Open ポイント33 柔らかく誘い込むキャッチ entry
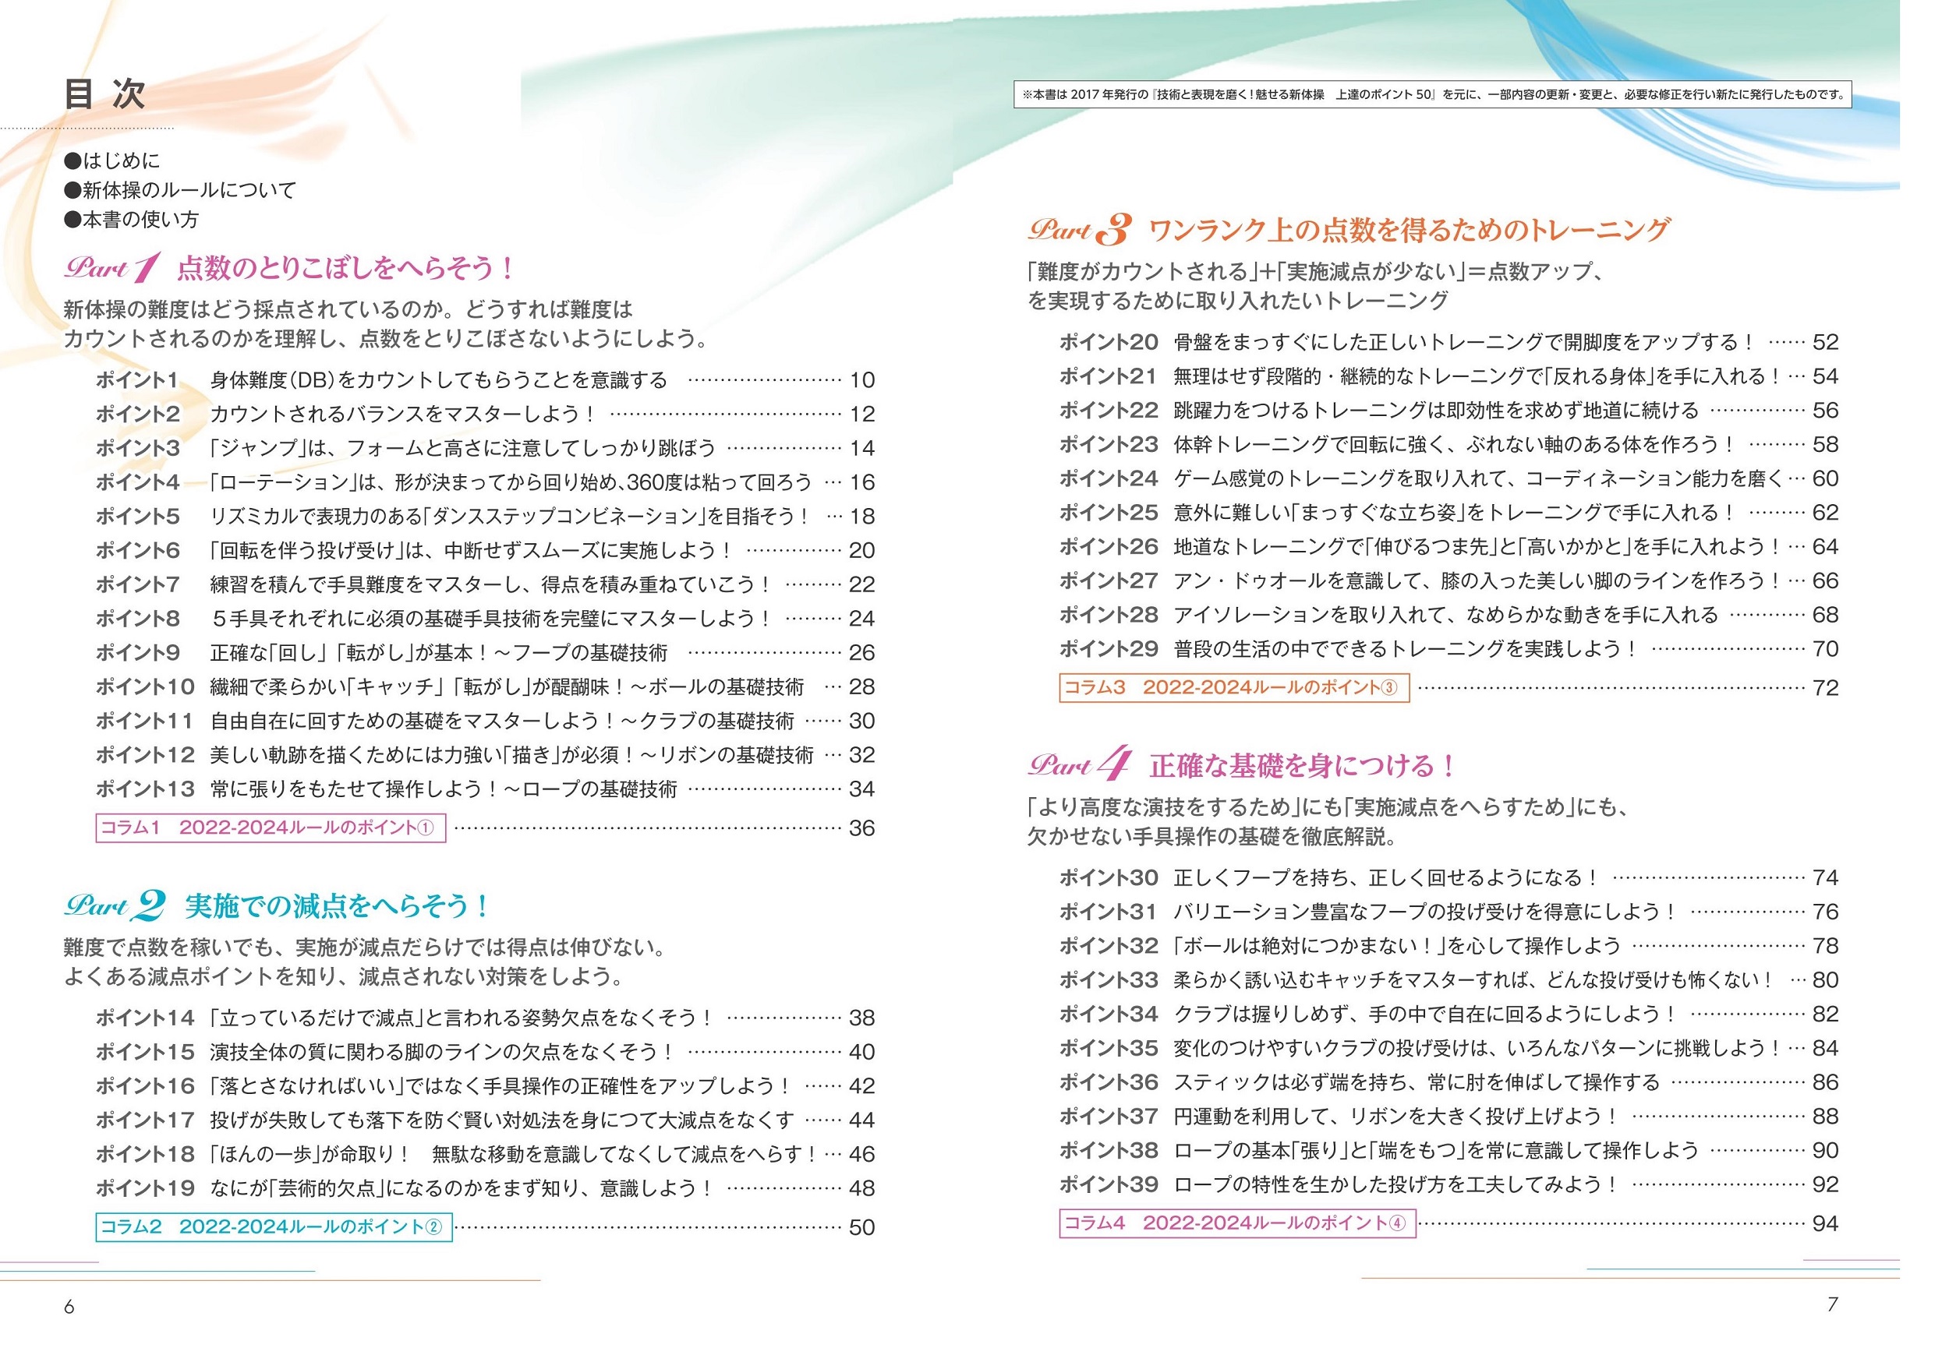This screenshot has width=1949, height=1348. [x=1448, y=980]
